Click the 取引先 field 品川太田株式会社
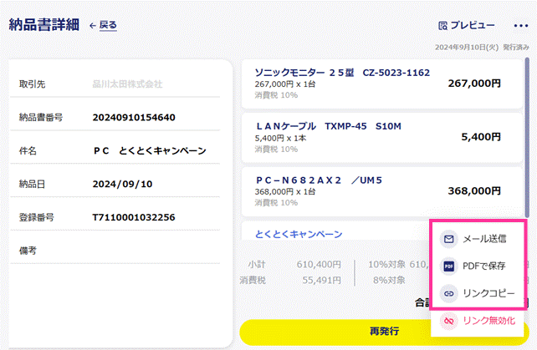 click(127, 84)
